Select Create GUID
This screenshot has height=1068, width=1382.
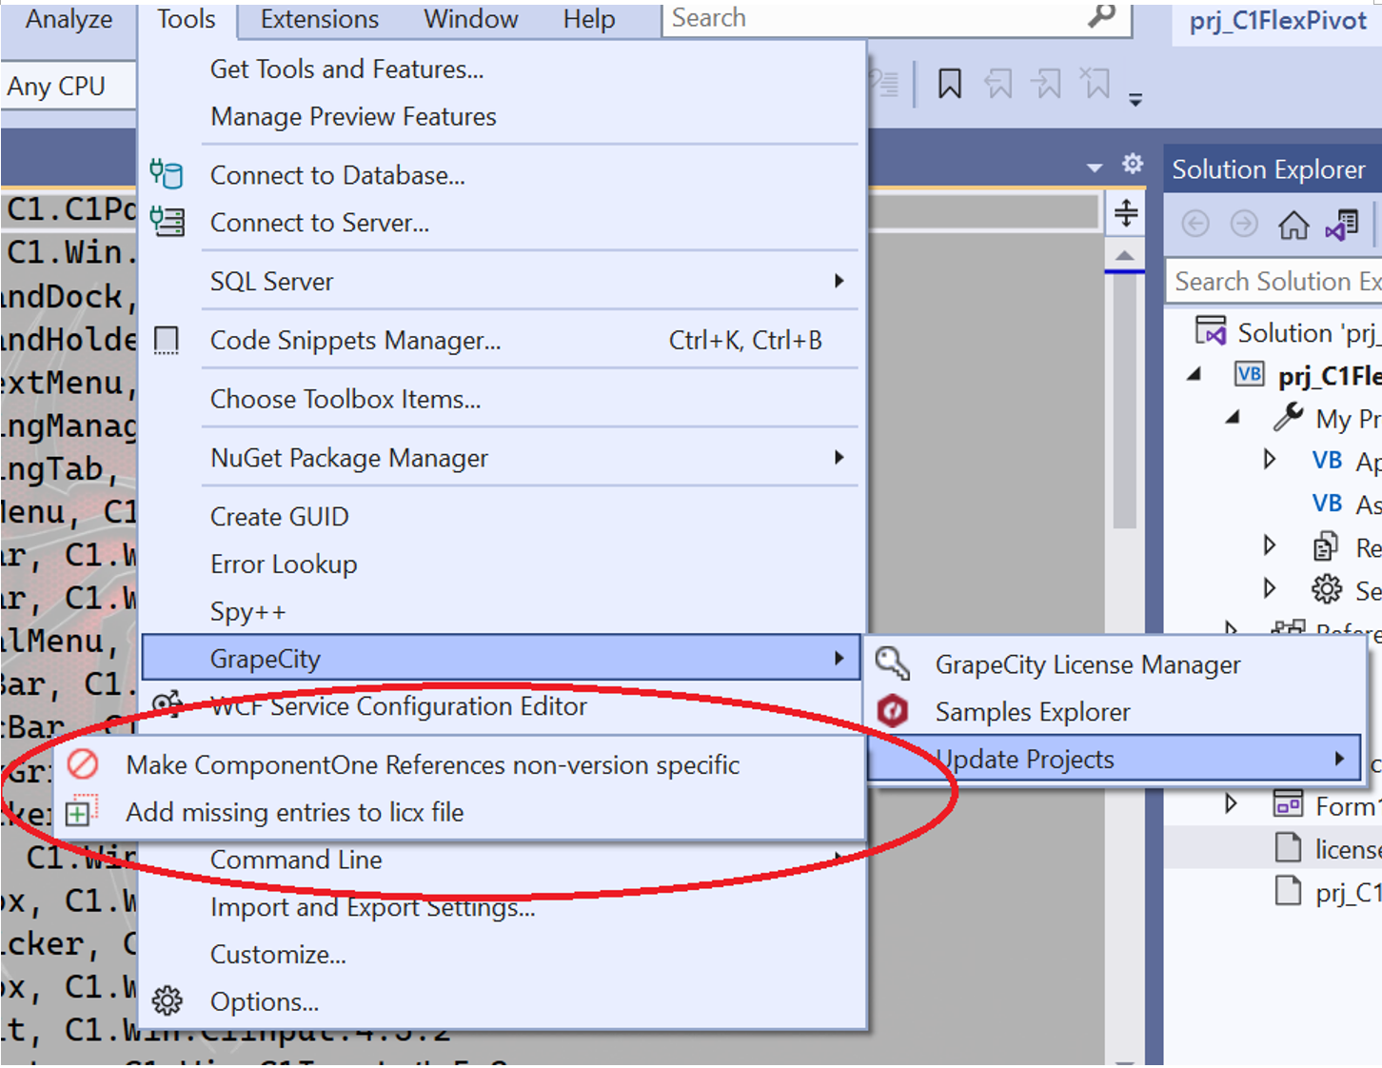pos(503,517)
